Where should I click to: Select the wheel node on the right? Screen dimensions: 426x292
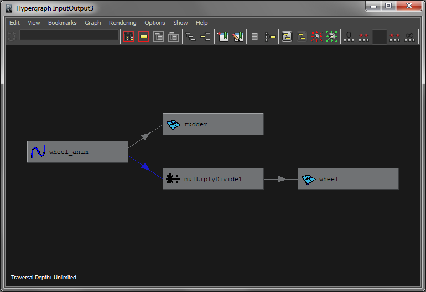click(347, 179)
